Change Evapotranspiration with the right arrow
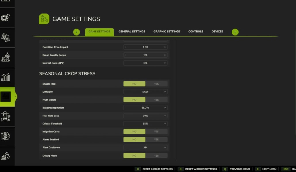Viewport: 296px width, 172px height. tap(165, 108)
